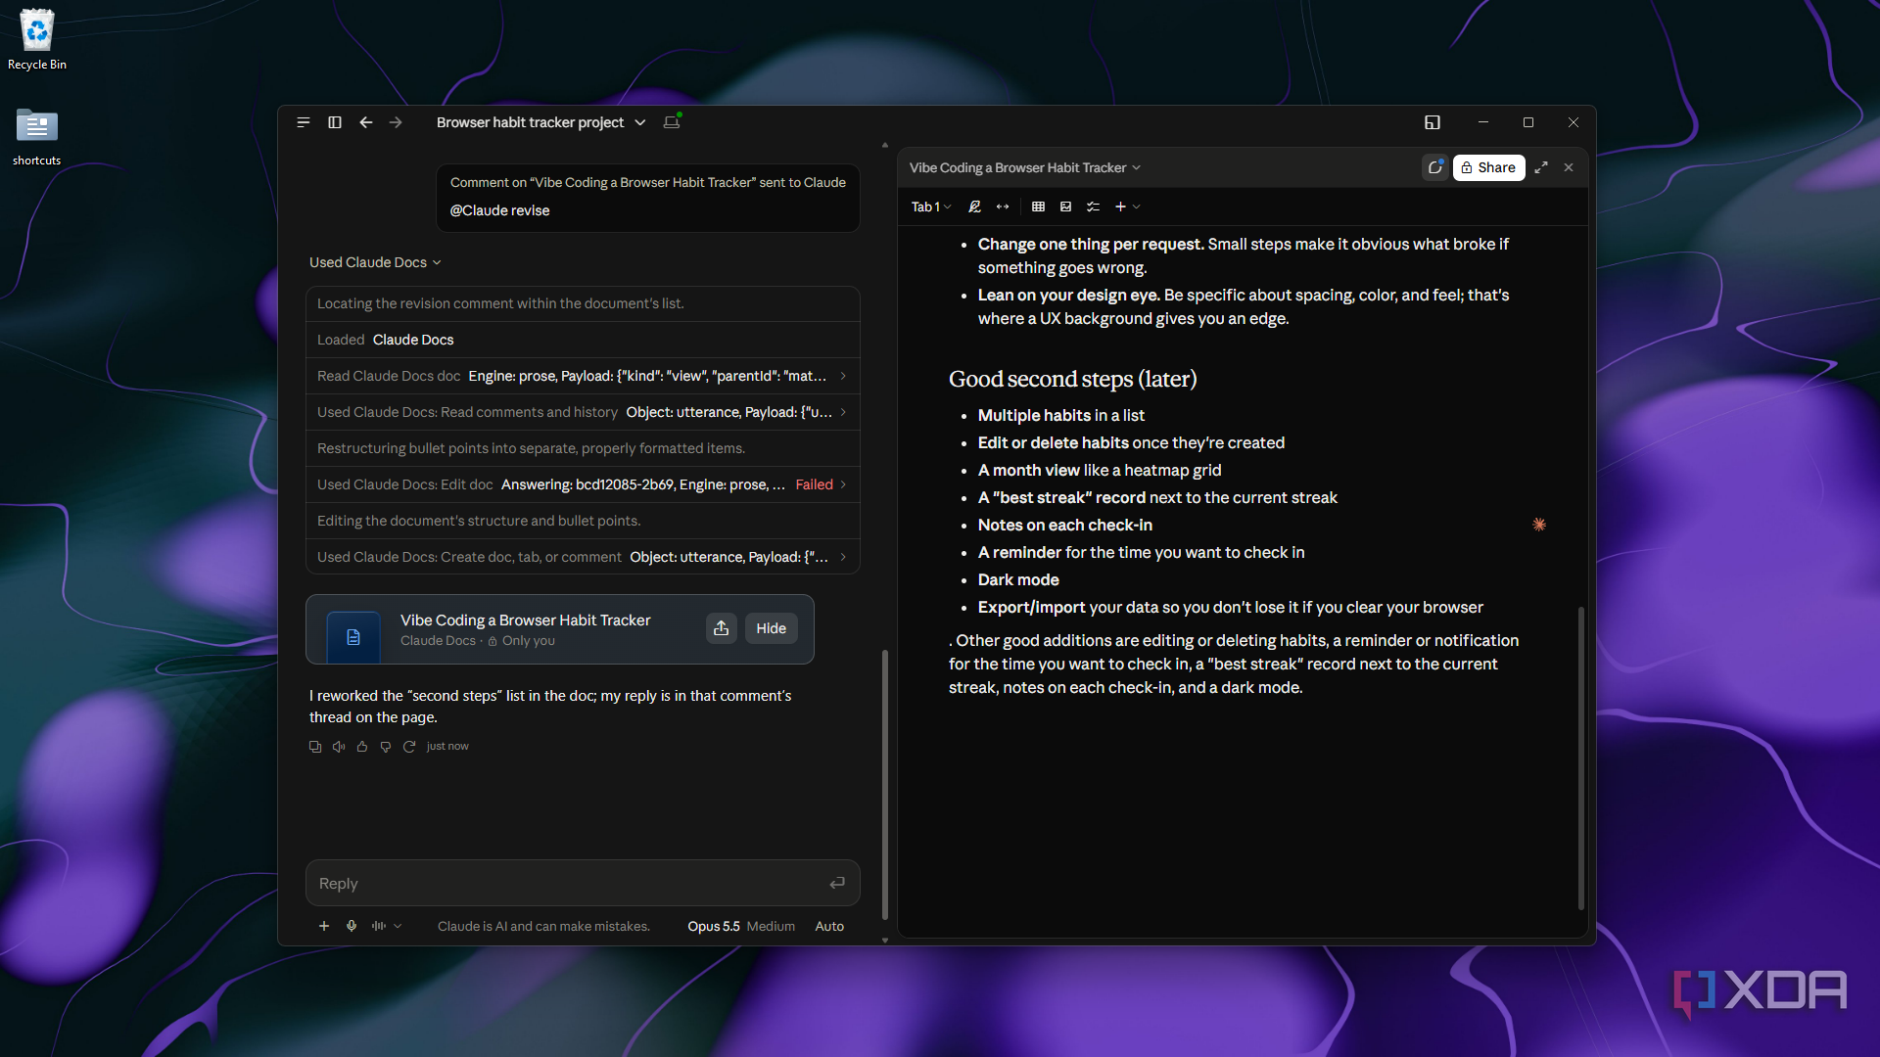1880x1057 pixels.
Task: Expand the Create doc, tab, or comment row
Action: coord(583,557)
